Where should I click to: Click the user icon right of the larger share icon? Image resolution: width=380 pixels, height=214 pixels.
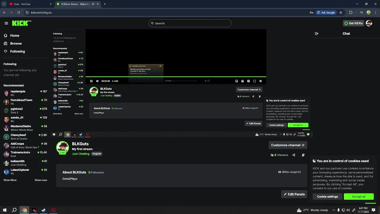[303, 155]
